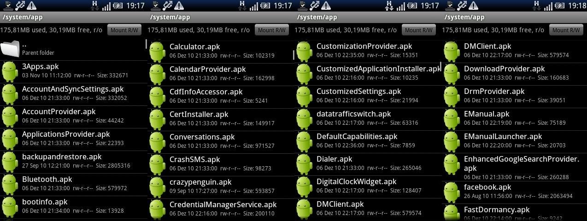Select AccountAndSyncSettings.apk entry
Viewport: 587px width, 221px height.
coord(74,94)
